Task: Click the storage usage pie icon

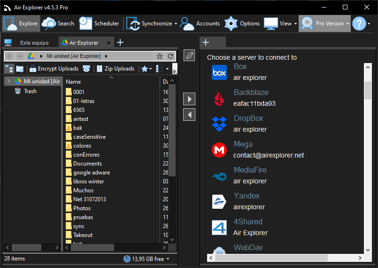Action: [x=127, y=259]
